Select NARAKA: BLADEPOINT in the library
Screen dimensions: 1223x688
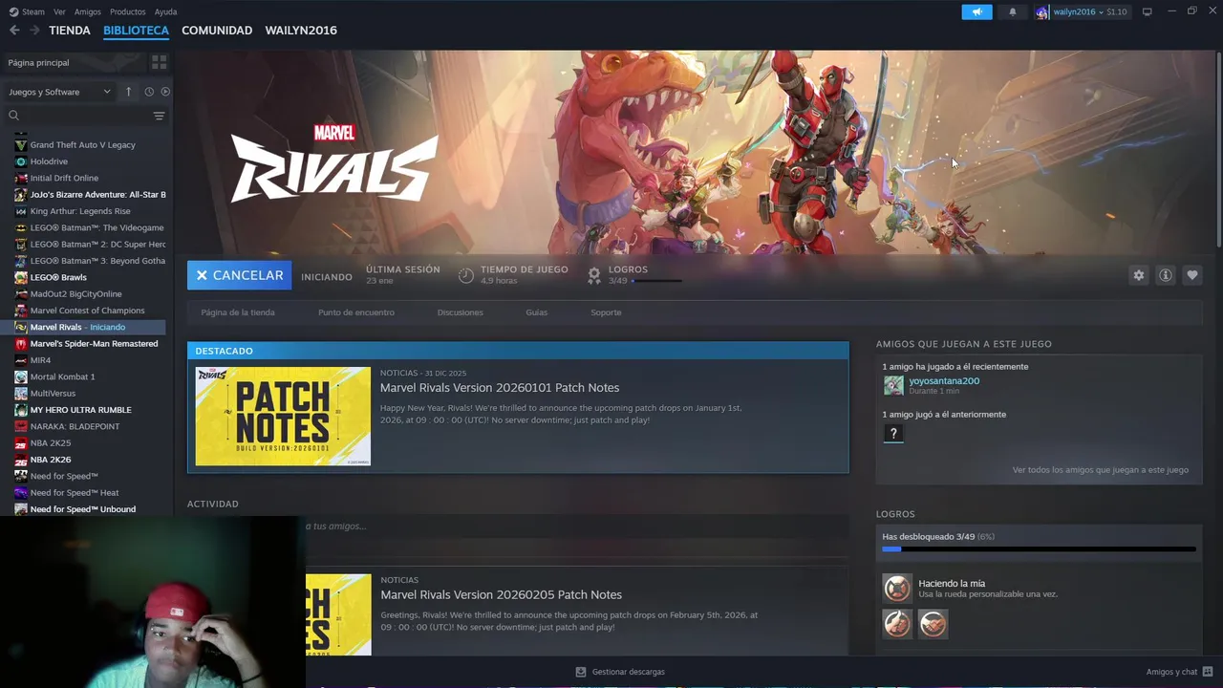point(75,426)
